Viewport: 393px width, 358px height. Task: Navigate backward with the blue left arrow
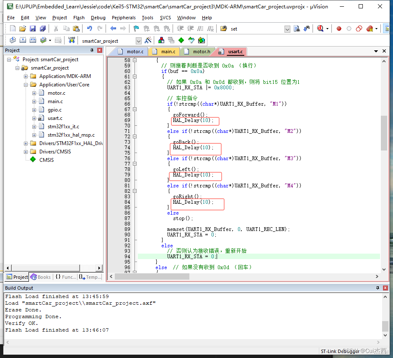click(113, 29)
